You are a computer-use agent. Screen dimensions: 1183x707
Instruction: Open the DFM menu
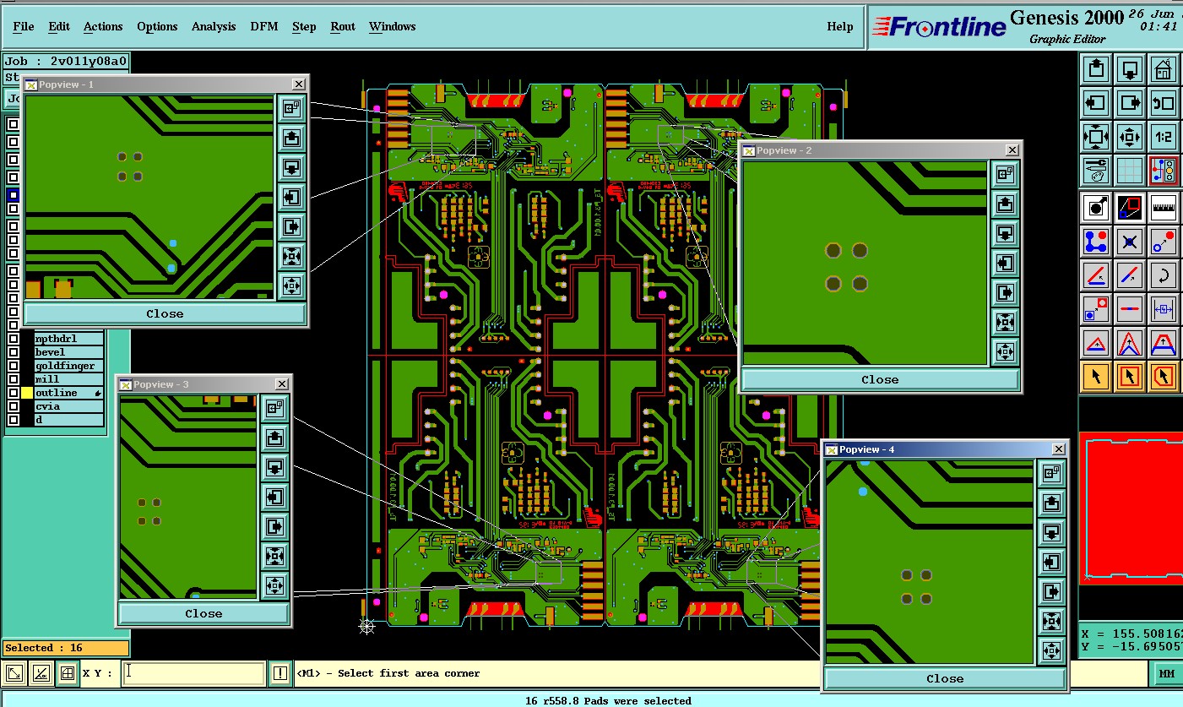coord(263,26)
